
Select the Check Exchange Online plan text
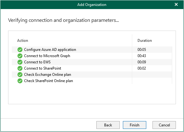click(x=47, y=75)
